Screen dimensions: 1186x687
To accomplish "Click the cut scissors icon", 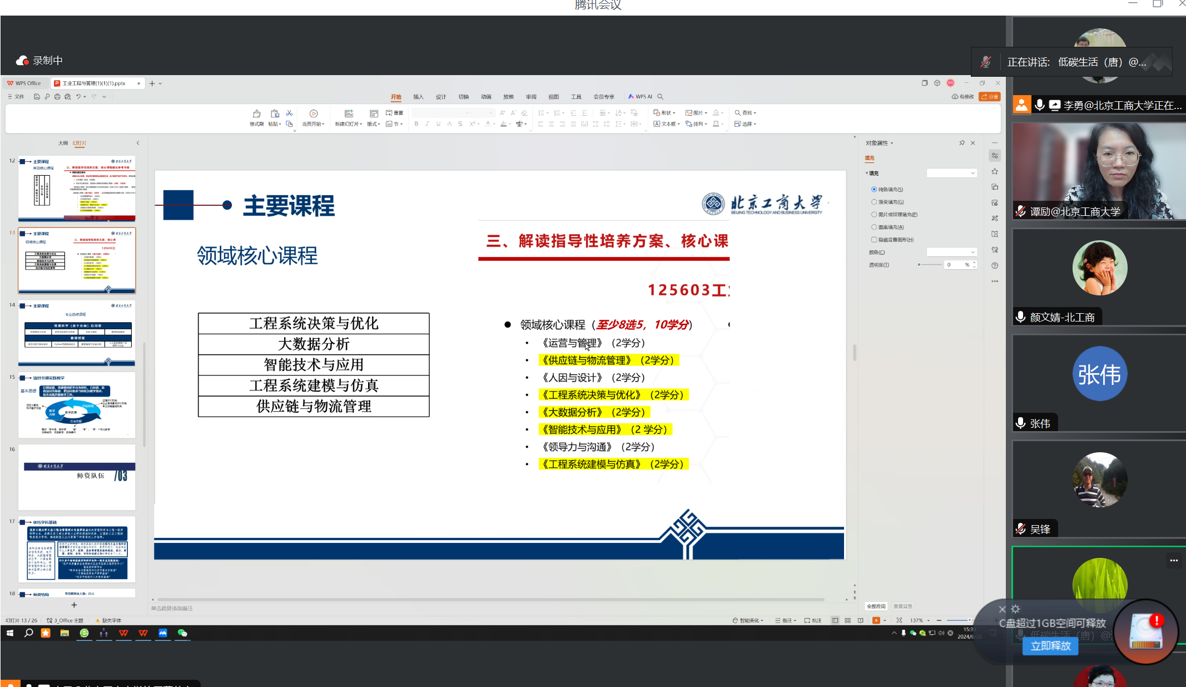I will tap(289, 113).
